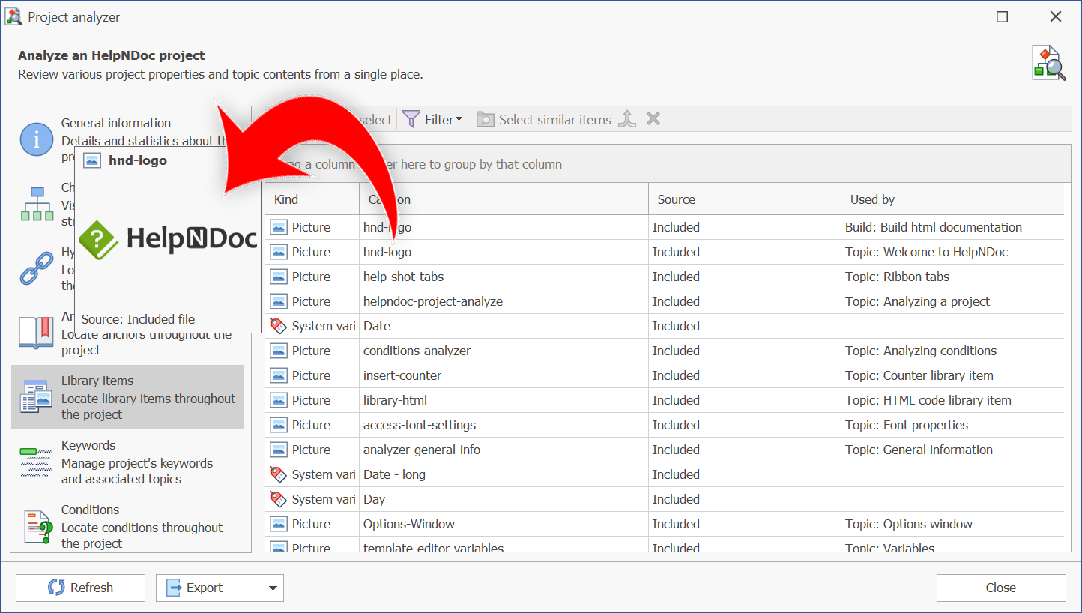Select the Date - long row
The height and width of the screenshot is (613, 1082).
(x=665, y=474)
